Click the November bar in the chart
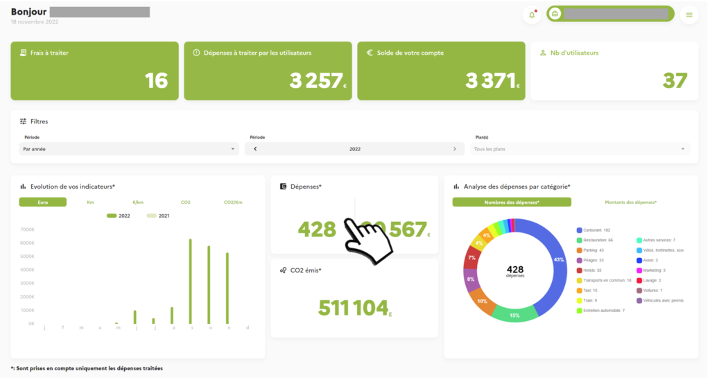Screen dimensions: 710x380 point(227,288)
